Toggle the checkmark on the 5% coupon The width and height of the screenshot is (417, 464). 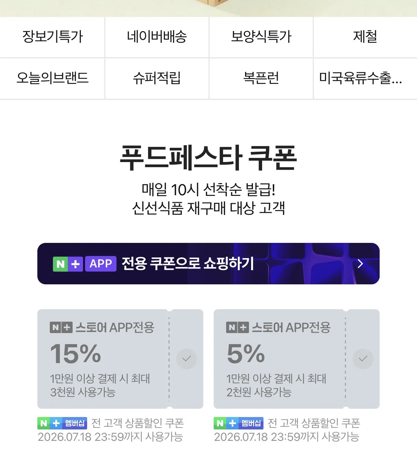point(363,359)
